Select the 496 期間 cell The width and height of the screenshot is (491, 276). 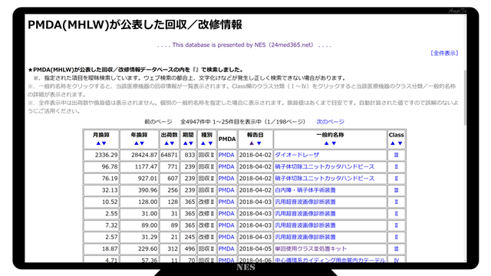(188, 248)
